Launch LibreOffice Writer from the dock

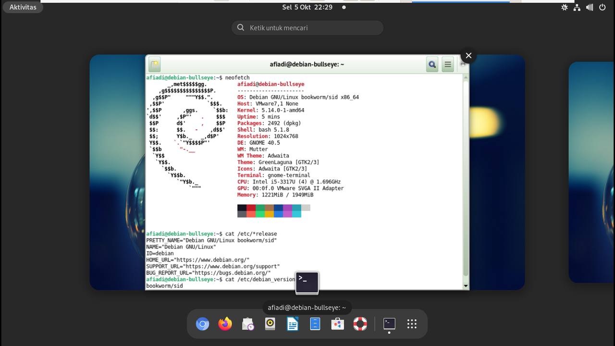[293, 324]
